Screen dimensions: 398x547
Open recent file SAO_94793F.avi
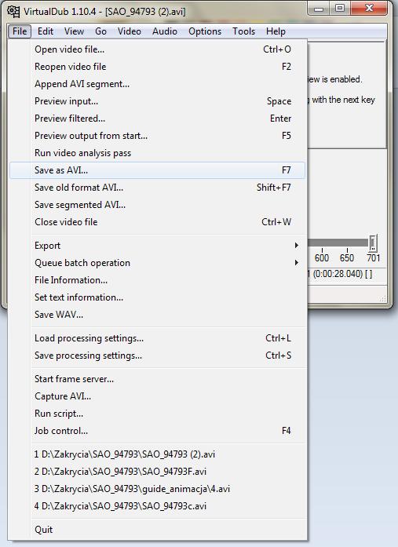(x=157, y=472)
